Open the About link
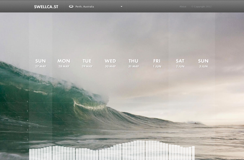 183,6
